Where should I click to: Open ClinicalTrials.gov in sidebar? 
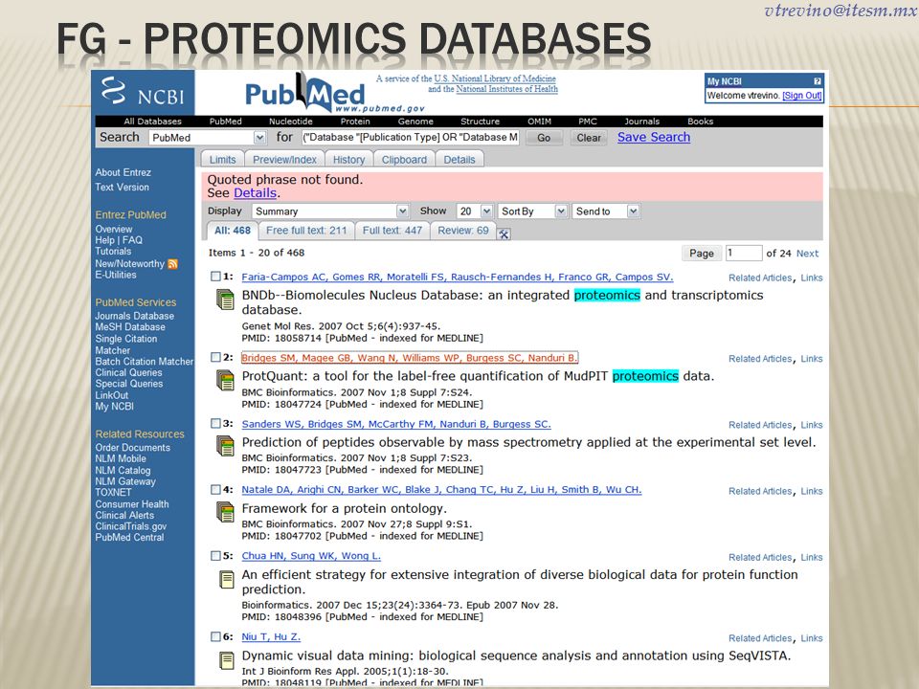click(131, 526)
